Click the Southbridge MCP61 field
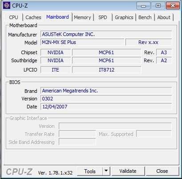 106,60
